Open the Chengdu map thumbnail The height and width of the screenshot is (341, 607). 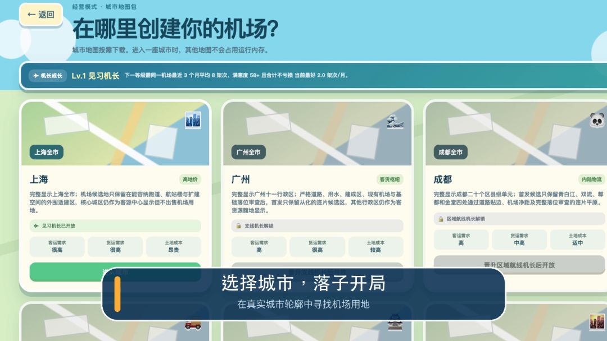point(517,133)
